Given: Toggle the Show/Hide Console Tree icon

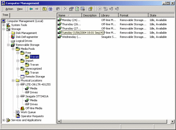Looking at the screenshot, I should [x=50, y=9].
